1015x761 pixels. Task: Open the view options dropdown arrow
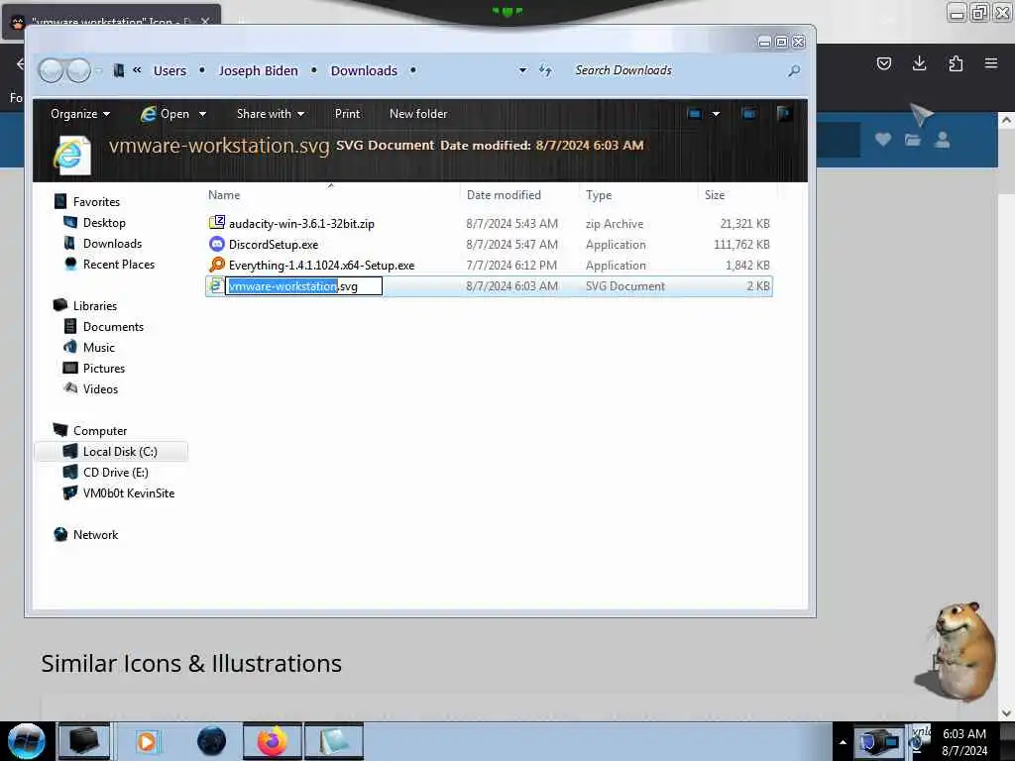(x=716, y=114)
